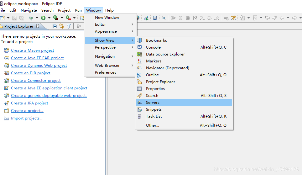Open the Debug dropdown arrow
Viewport: 302px width, 175px height.
37,18
